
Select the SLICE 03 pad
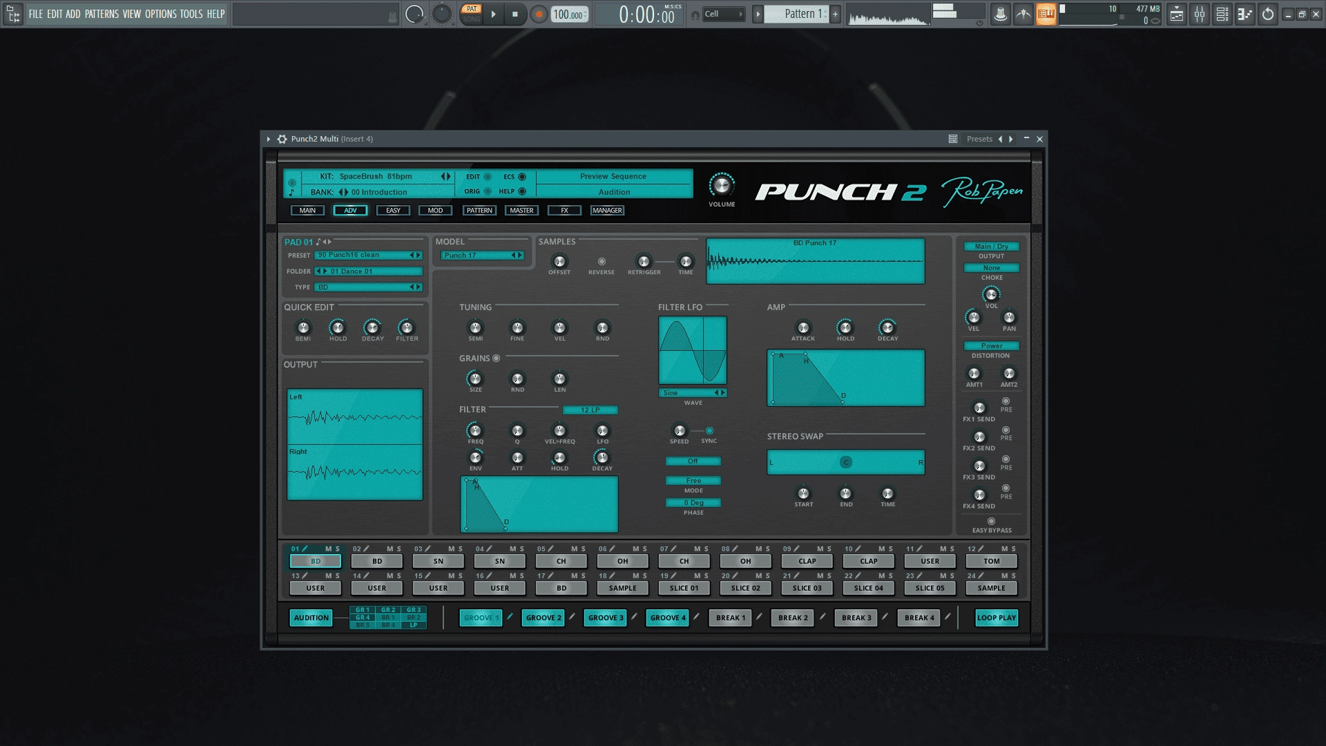pos(807,589)
